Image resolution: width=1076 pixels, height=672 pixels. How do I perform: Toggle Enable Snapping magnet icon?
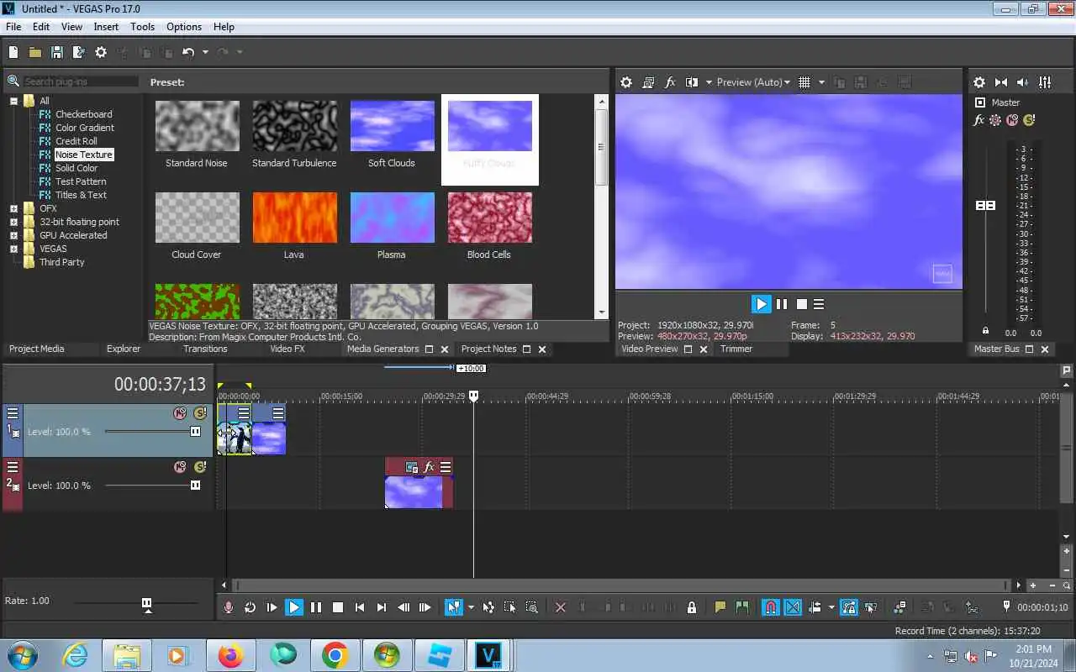tap(771, 607)
